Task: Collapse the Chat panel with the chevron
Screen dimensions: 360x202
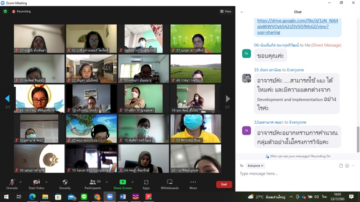Action: click(242, 12)
